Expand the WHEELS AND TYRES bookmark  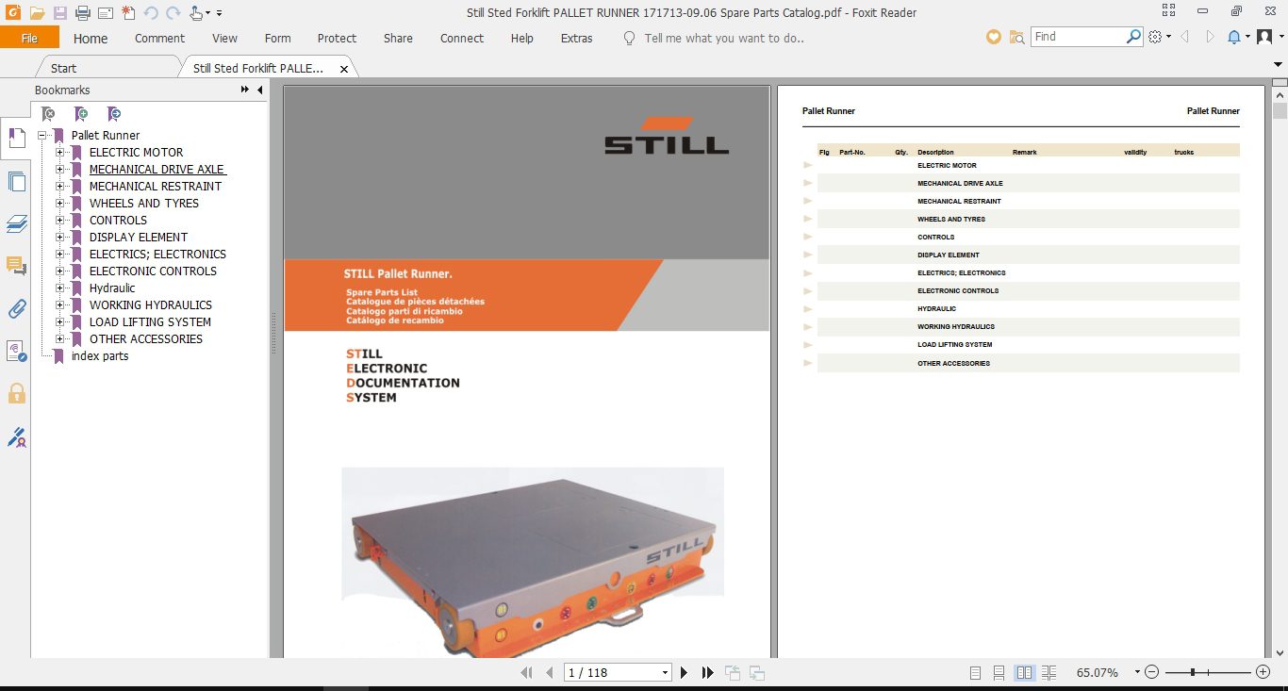tap(59, 204)
